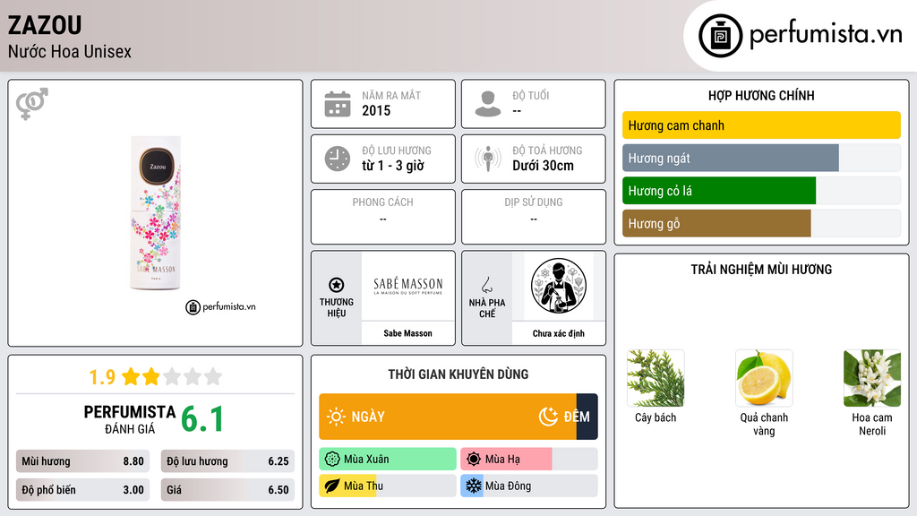Click the Độ lưu hương 6.25 score row
Image resolution: width=917 pixels, height=516 pixels.
tap(227, 461)
